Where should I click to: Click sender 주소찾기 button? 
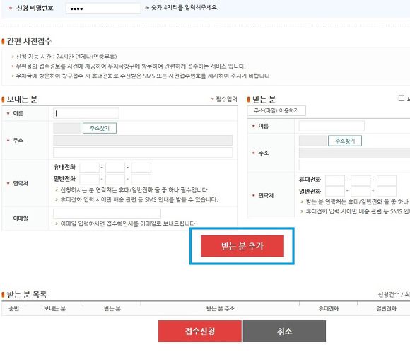coord(100,128)
